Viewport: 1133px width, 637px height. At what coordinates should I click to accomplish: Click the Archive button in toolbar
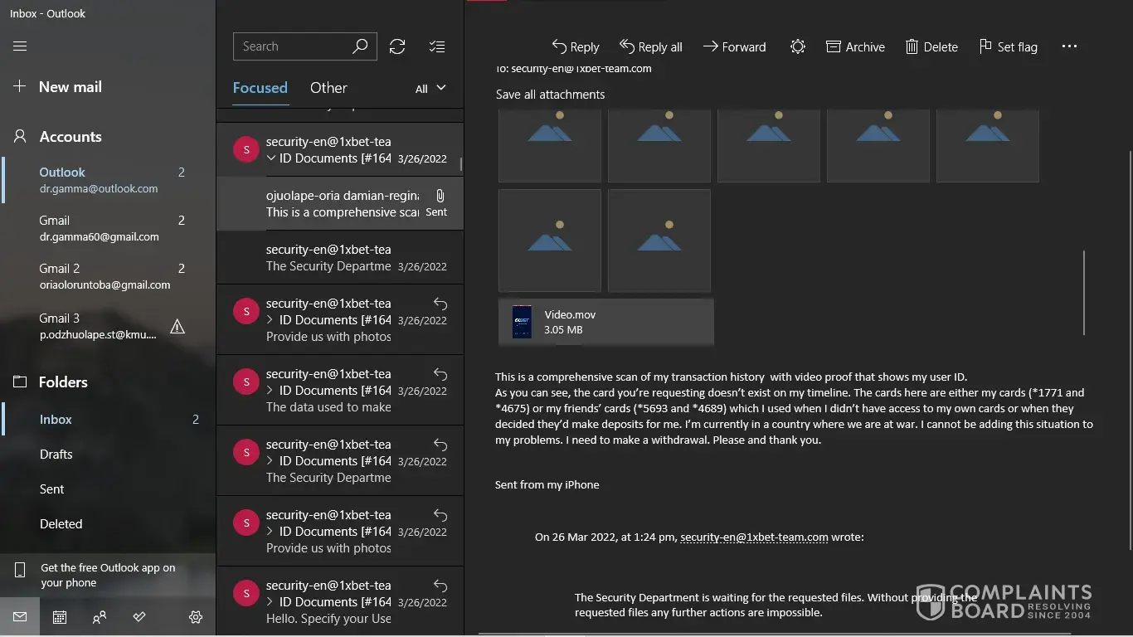pos(855,47)
